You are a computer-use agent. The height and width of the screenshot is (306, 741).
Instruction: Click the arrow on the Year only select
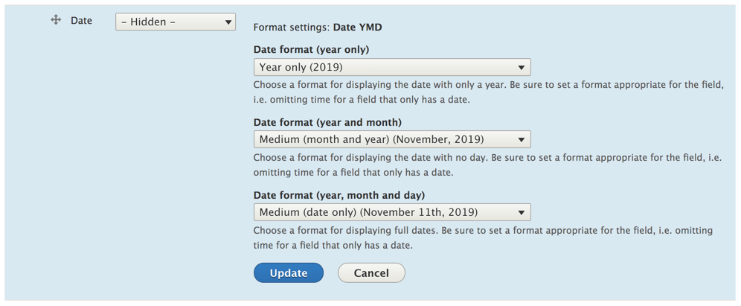click(x=521, y=67)
